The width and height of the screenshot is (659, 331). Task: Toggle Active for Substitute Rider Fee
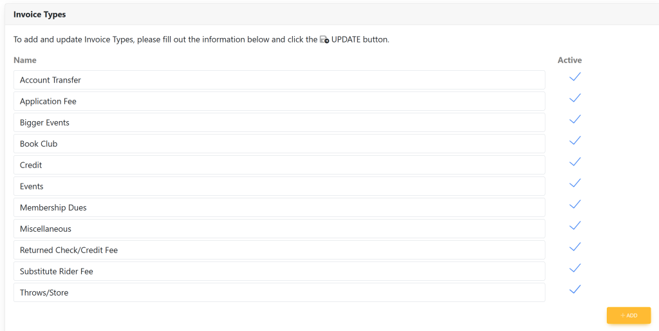[x=575, y=269]
